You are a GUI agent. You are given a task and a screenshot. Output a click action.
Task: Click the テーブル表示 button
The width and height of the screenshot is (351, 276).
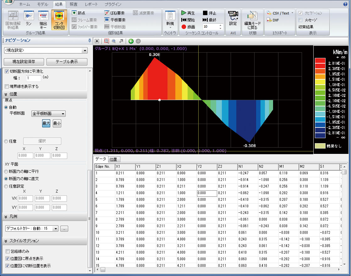click(x=67, y=62)
